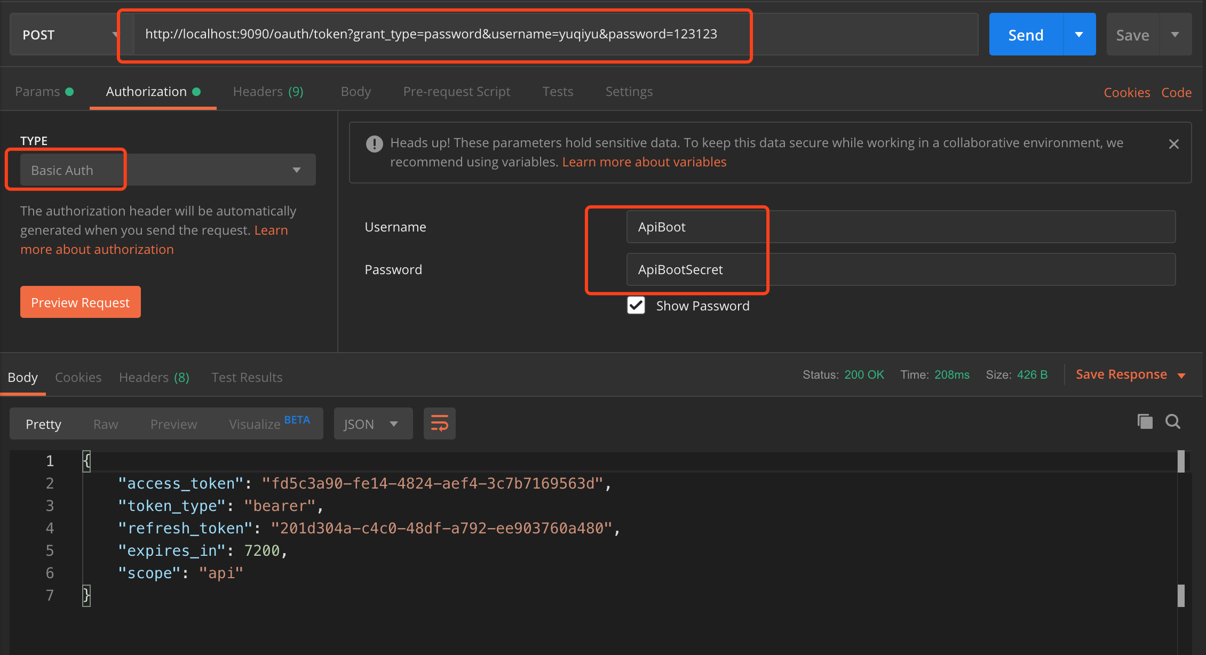Click the Save button

click(x=1132, y=35)
